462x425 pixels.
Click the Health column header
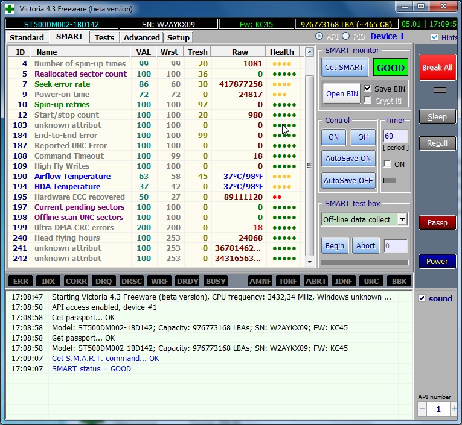(282, 52)
